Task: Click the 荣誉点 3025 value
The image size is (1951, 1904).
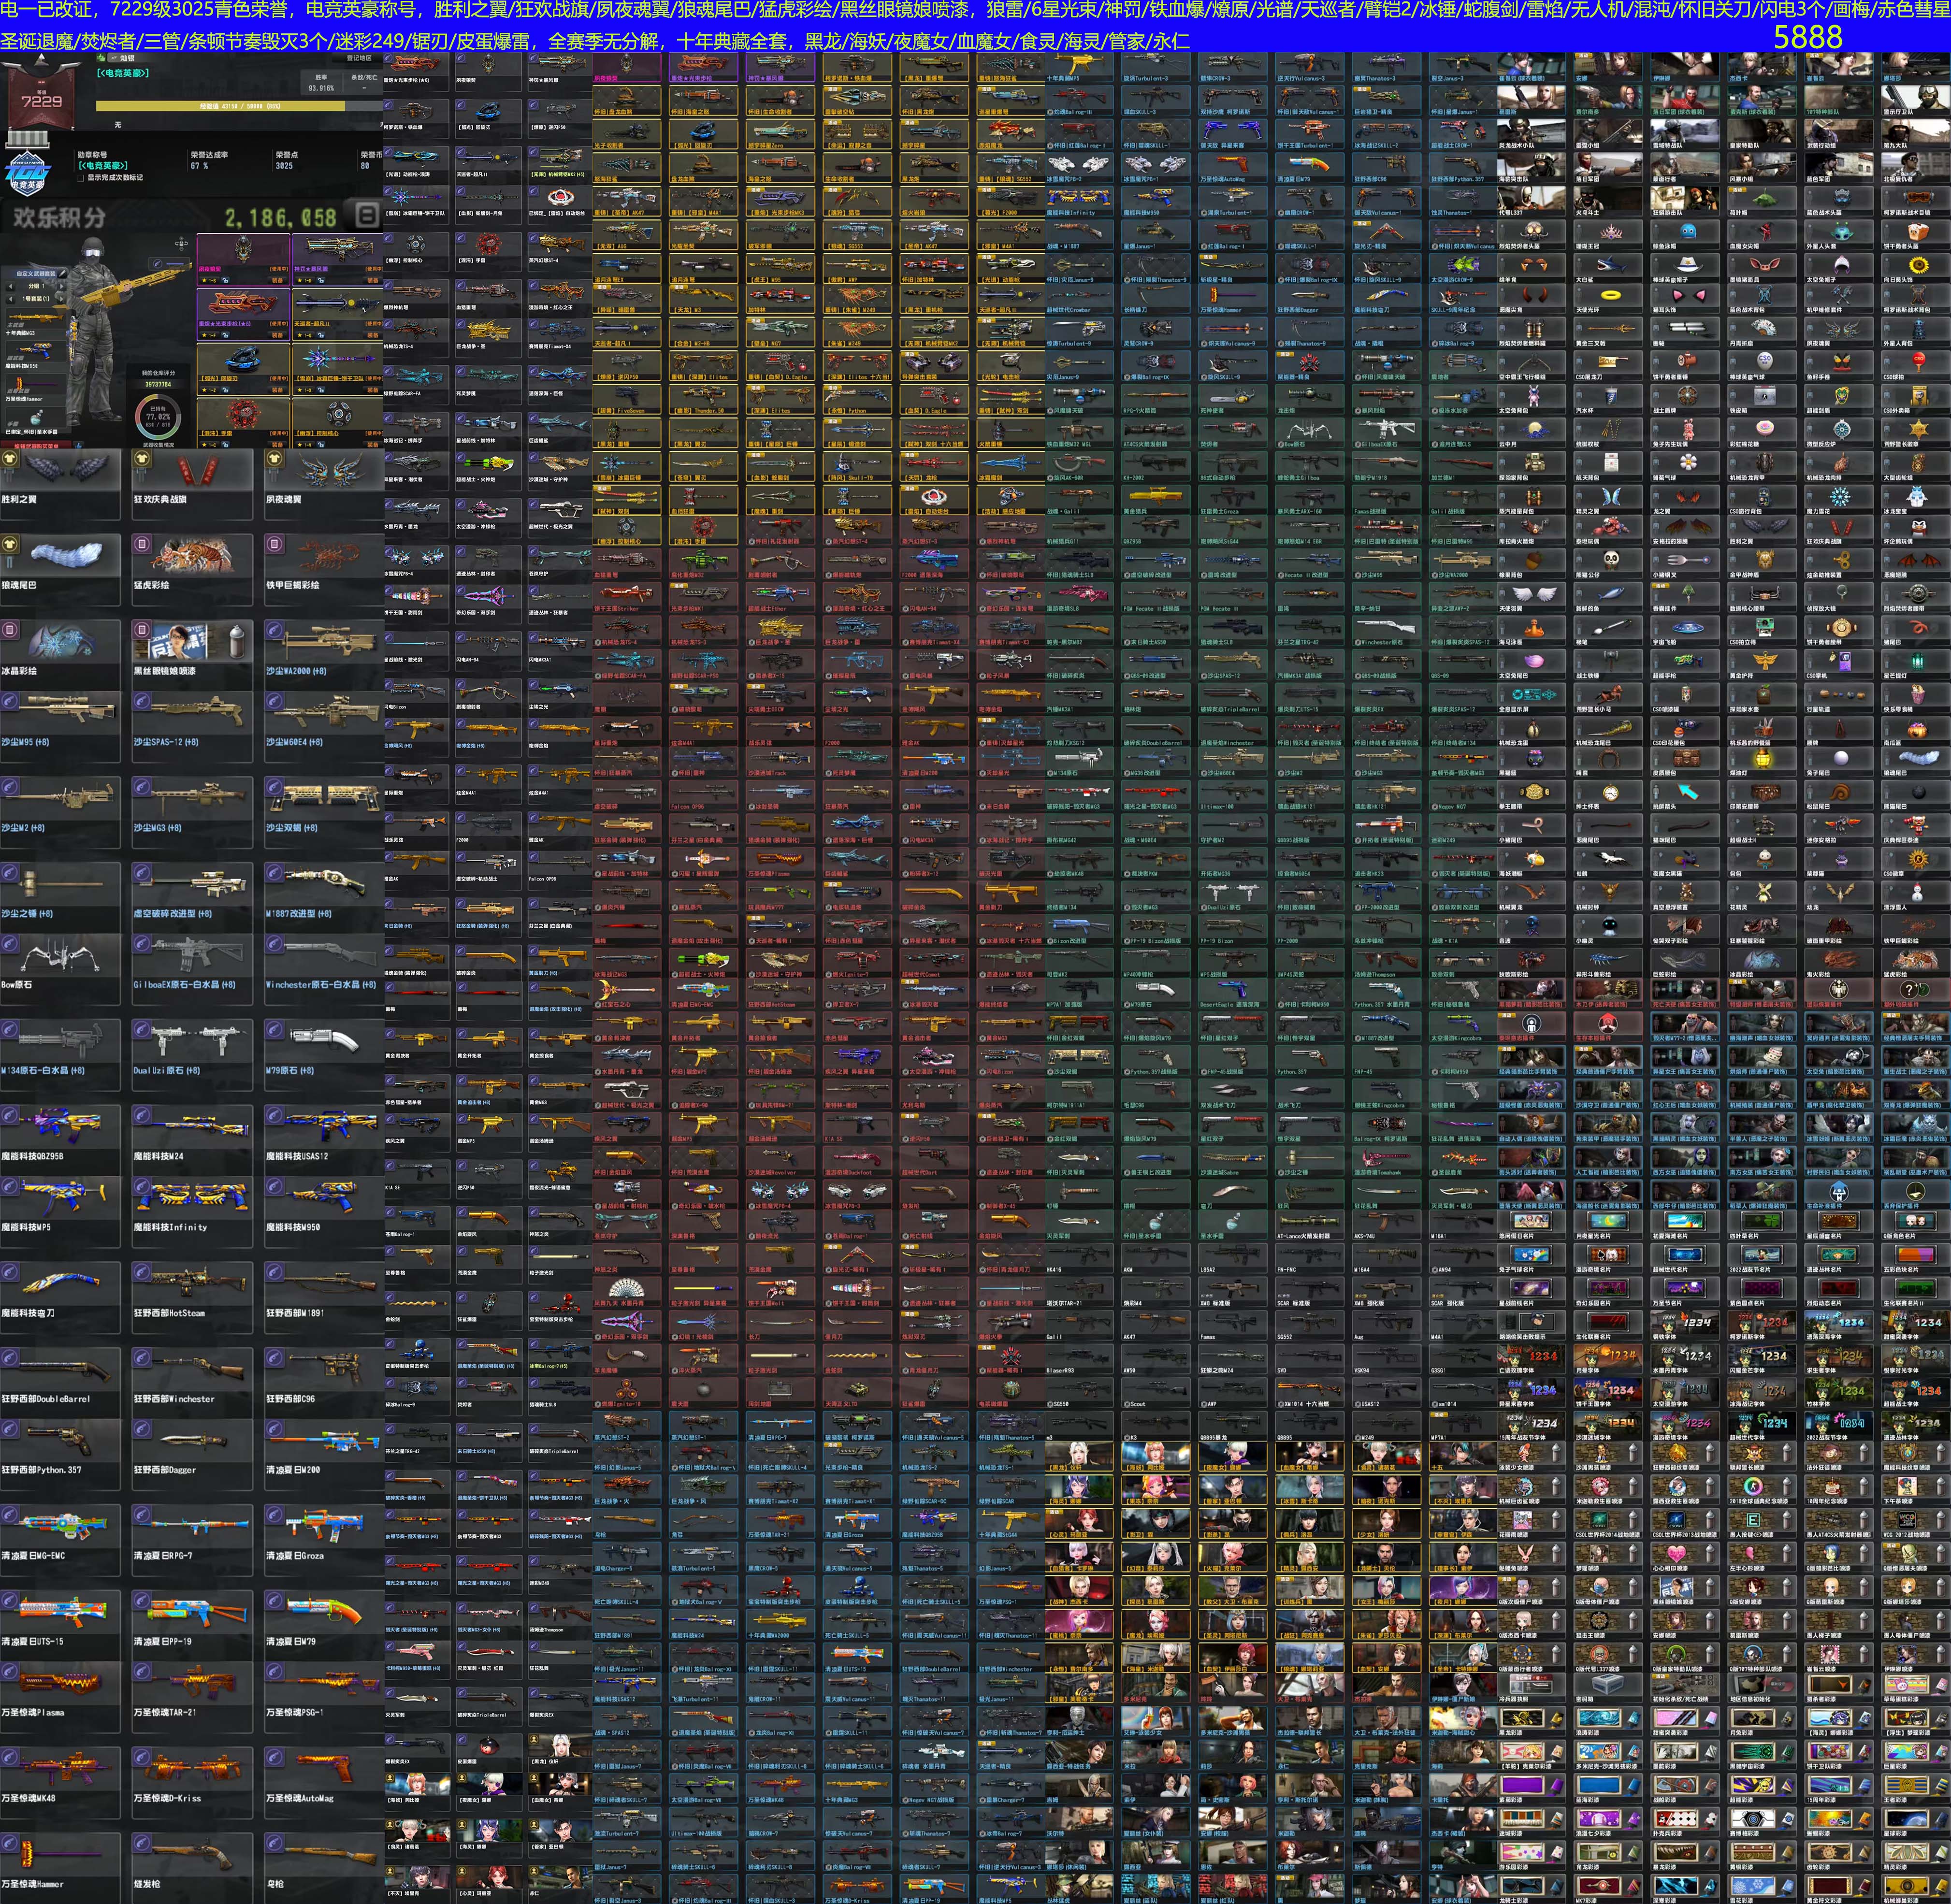Action: pos(284,166)
